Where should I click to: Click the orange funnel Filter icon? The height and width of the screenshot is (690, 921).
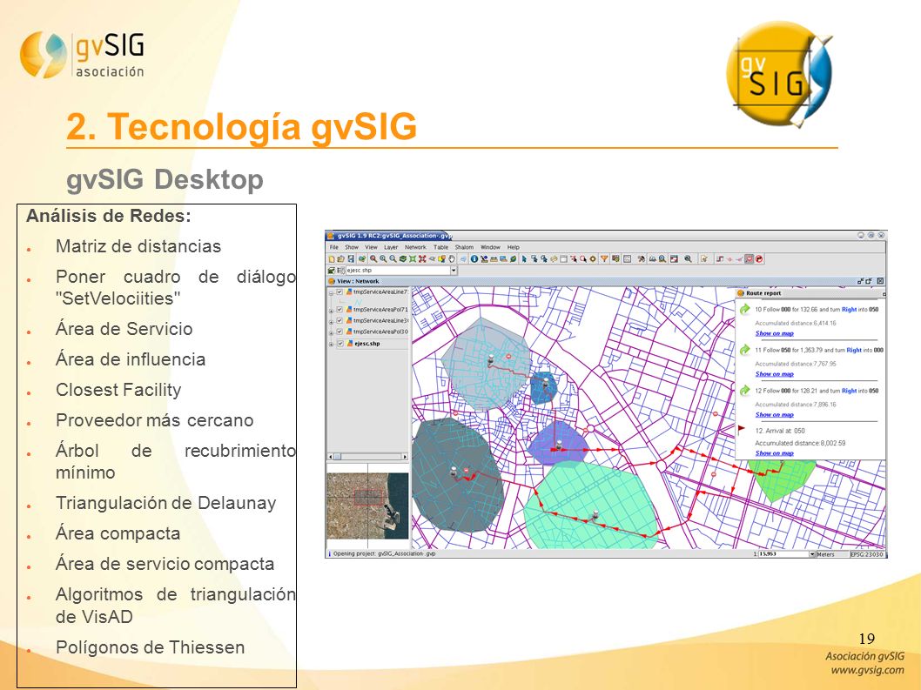point(604,259)
